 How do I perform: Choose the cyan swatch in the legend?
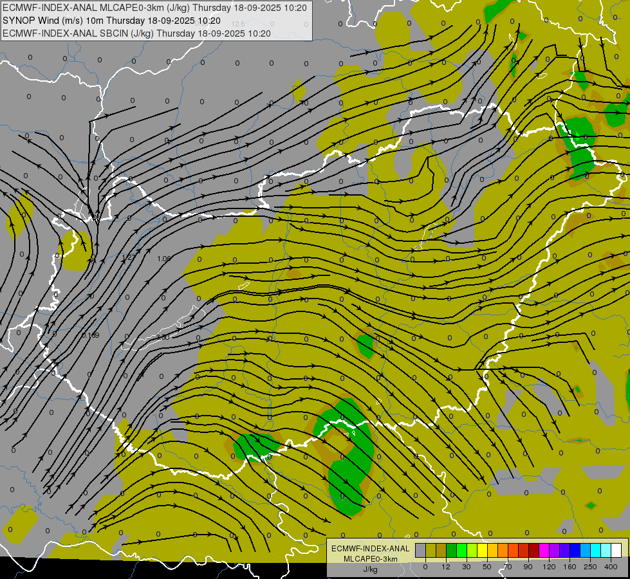pos(597,550)
